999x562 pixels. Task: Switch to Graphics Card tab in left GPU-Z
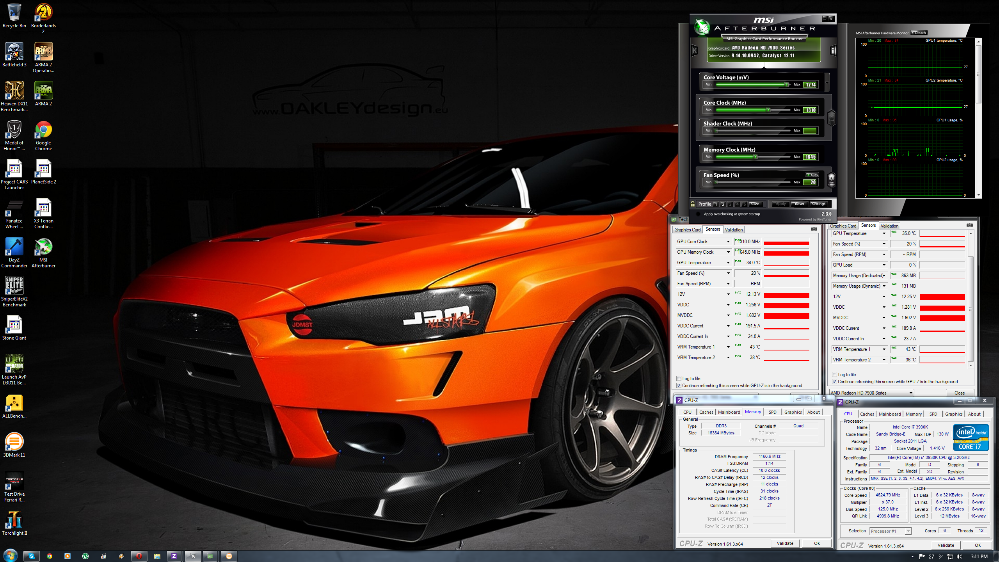tap(687, 230)
